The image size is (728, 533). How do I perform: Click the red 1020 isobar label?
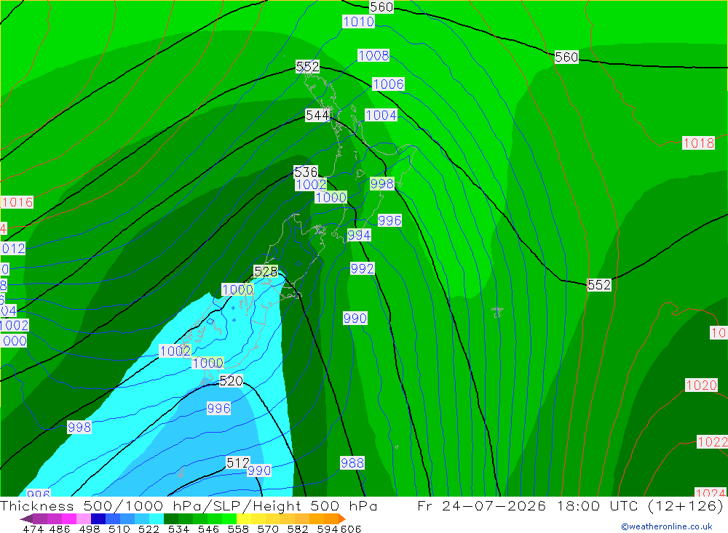[x=701, y=385]
